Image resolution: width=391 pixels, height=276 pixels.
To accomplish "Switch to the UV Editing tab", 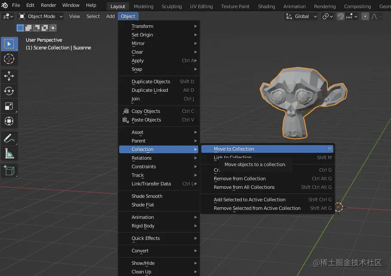I will click(x=201, y=6).
